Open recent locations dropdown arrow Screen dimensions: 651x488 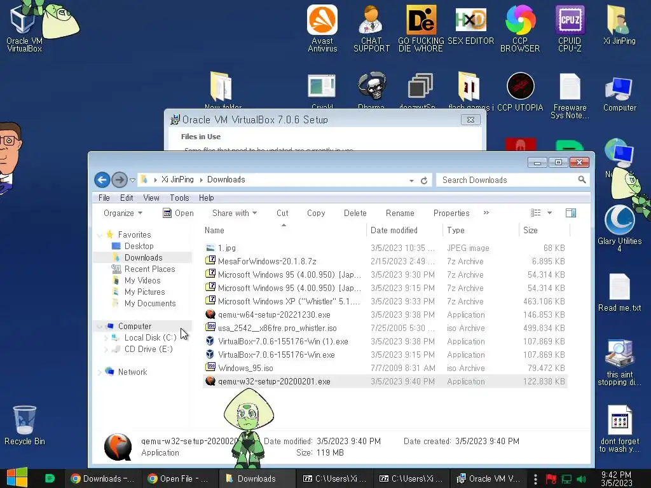(132, 180)
